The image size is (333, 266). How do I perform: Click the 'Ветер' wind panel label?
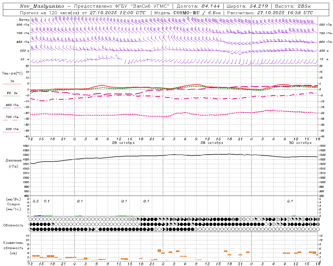[x=24, y=20]
